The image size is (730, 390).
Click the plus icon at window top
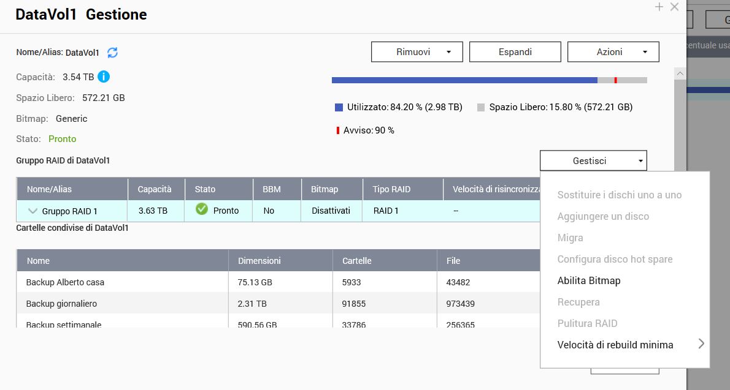point(659,7)
